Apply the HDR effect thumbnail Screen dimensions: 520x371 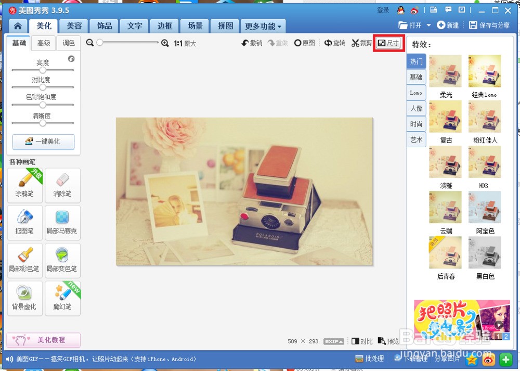tap(485, 162)
